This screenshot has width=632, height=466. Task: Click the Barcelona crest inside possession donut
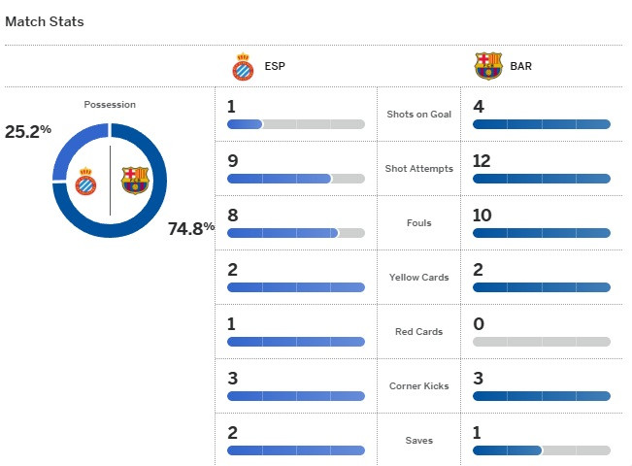[x=135, y=181]
